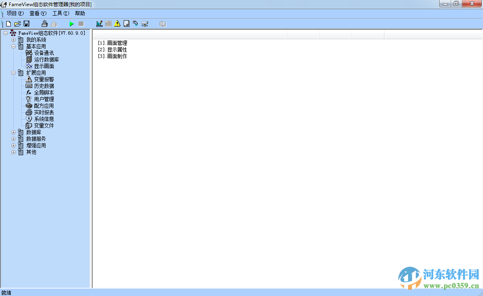Expand the 增强应用 tree node
Screen dimensions: 483x296
coord(13,145)
